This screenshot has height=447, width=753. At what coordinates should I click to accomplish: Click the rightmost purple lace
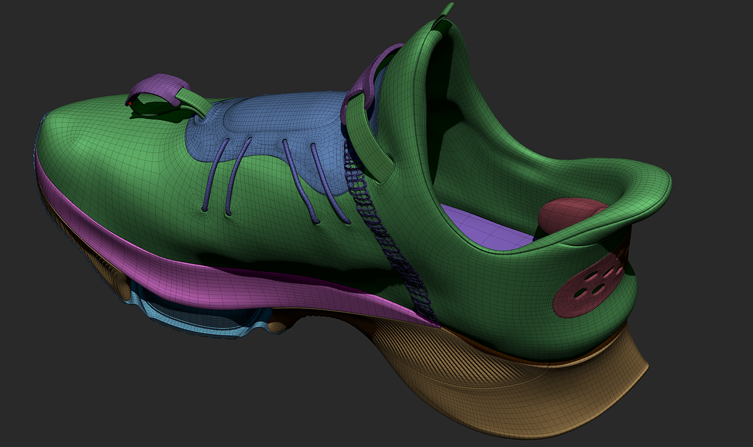pyautogui.click(x=329, y=183)
